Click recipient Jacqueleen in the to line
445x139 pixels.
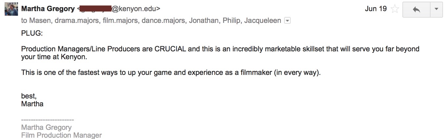point(262,21)
